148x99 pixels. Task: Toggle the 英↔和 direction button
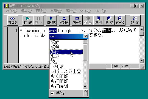coord(120,20)
